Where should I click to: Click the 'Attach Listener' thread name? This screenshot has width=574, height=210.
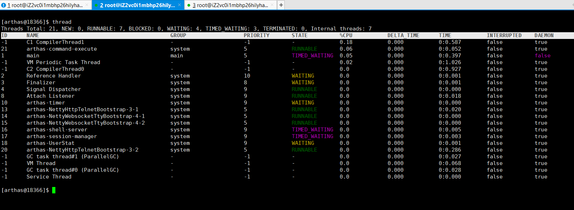click(x=50, y=96)
